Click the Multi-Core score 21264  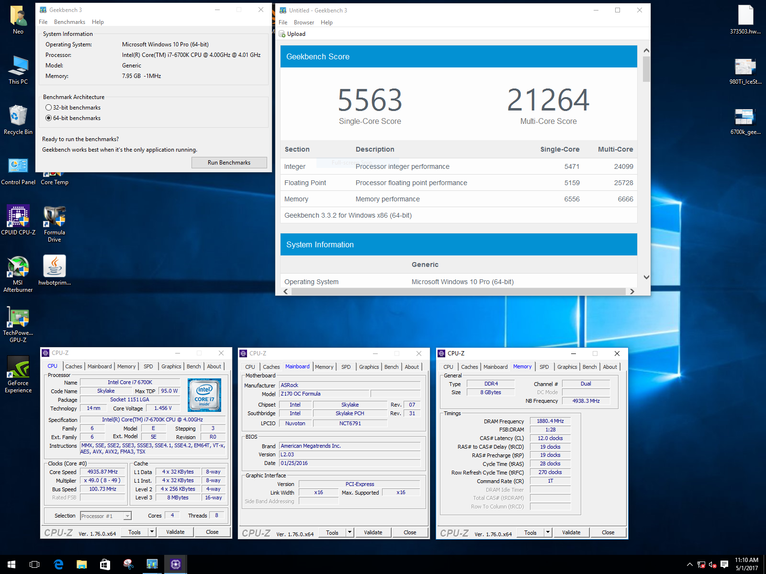548,100
